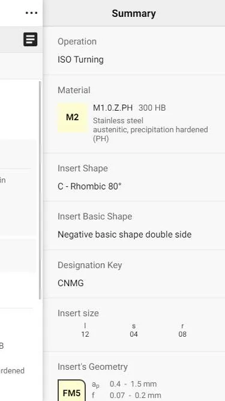The image size is (225, 401).
Task: Select the M1.0.Z.PH material code
Action: tap(113, 108)
